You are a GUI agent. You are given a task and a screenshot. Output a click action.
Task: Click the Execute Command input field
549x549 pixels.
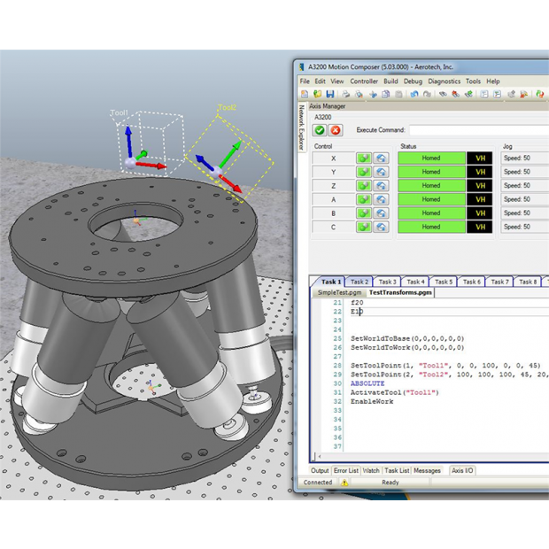[x=478, y=130]
